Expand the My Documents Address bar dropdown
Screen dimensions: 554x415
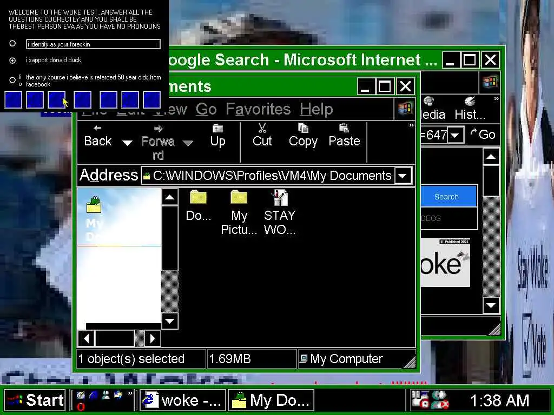click(x=403, y=176)
